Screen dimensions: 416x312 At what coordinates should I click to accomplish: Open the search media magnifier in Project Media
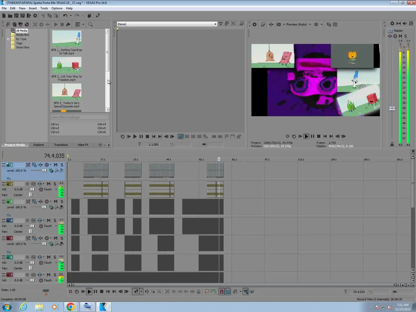90,24
